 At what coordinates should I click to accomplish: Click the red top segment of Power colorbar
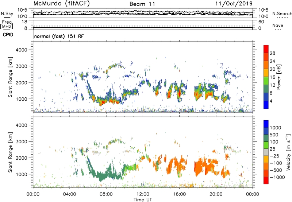266,49
